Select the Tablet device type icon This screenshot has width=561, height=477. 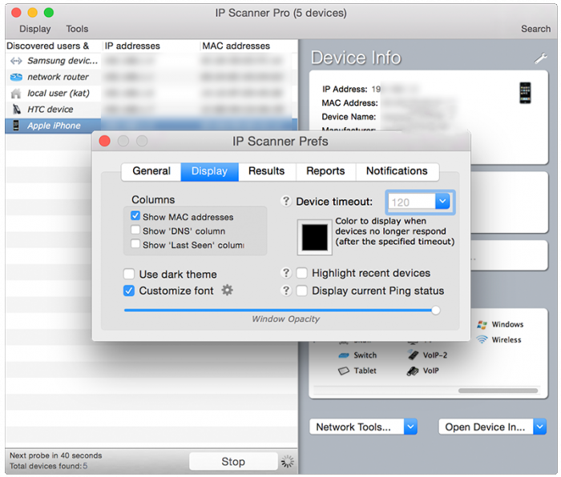tap(344, 371)
